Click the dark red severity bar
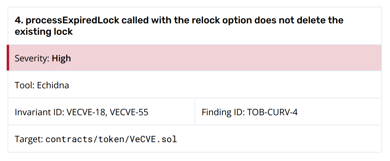The image size is (390, 161). (x=8, y=58)
